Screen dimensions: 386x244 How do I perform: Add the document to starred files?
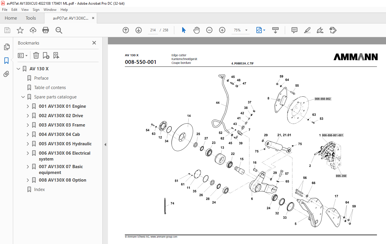[20, 30]
